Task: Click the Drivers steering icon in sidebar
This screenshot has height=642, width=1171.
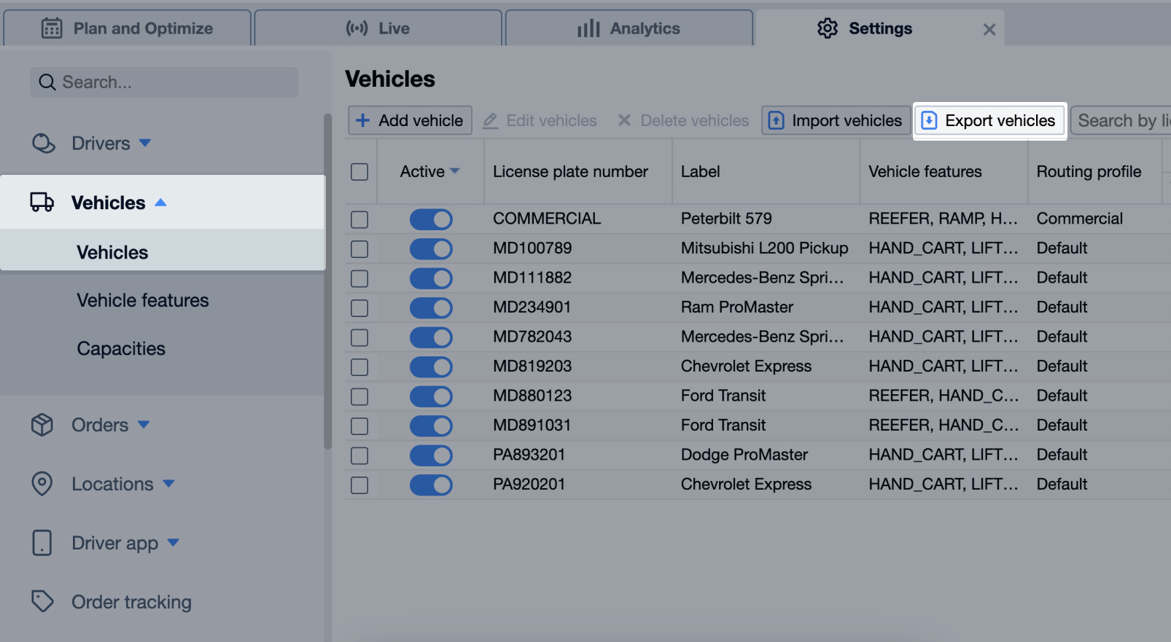Action: (44, 144)
